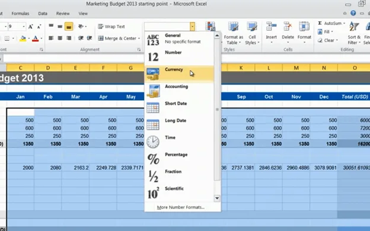The height and width of the screenshot is (231, 370).
Task: Open the Borders dropdown arrow
Action: [13, 38]
